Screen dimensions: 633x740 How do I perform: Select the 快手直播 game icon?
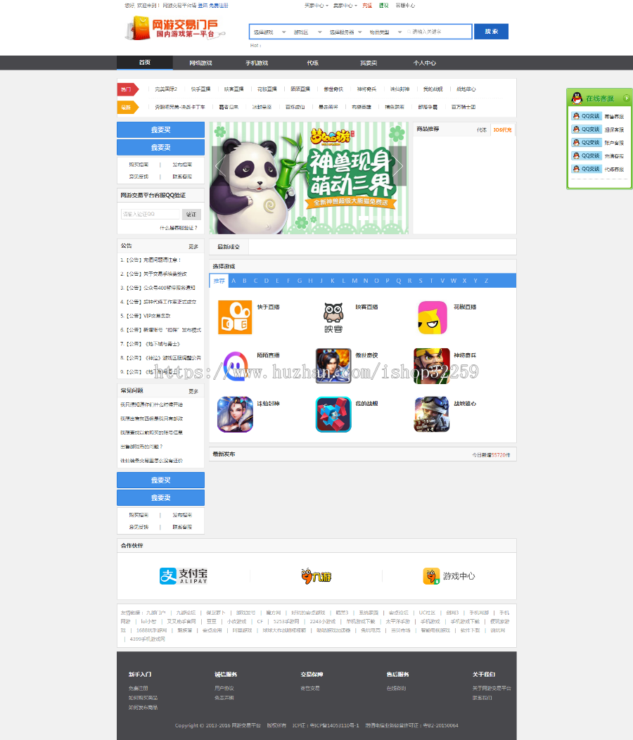(235, 317)
